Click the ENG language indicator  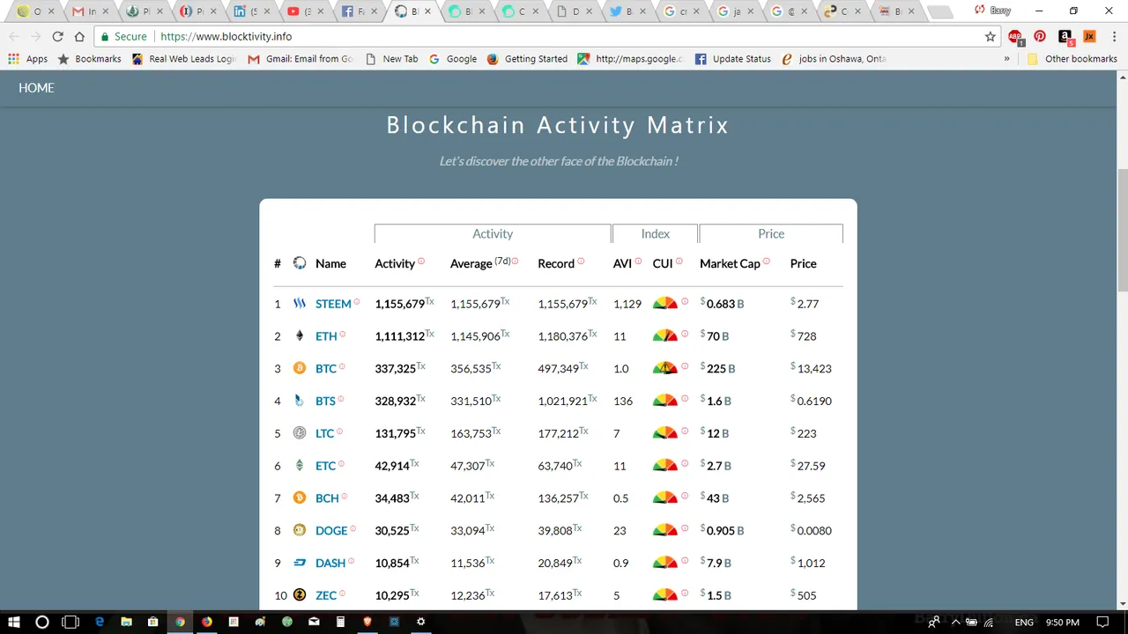[x=1024, y=623]
